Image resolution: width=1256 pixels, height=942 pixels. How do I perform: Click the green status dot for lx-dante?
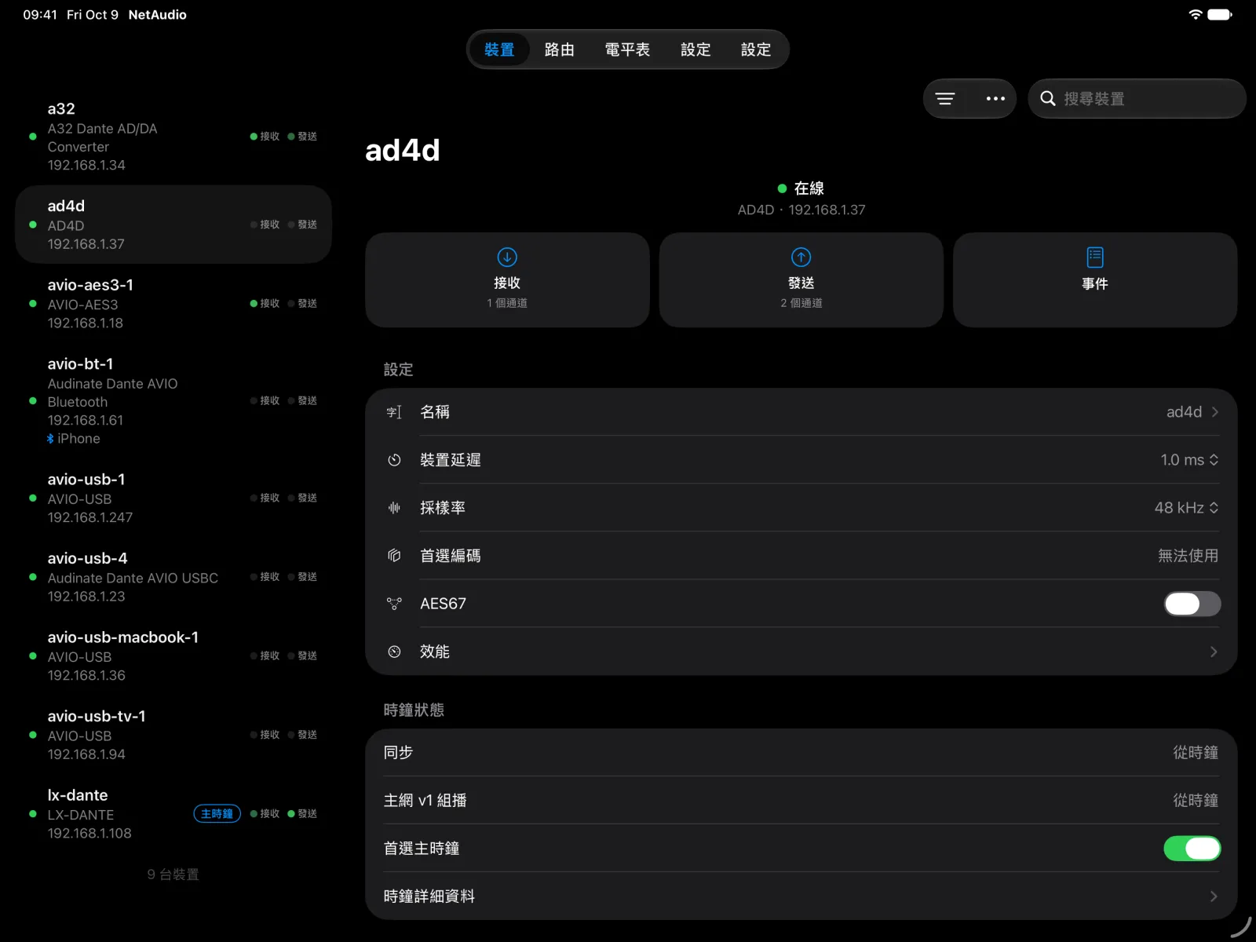coord(33,814)
